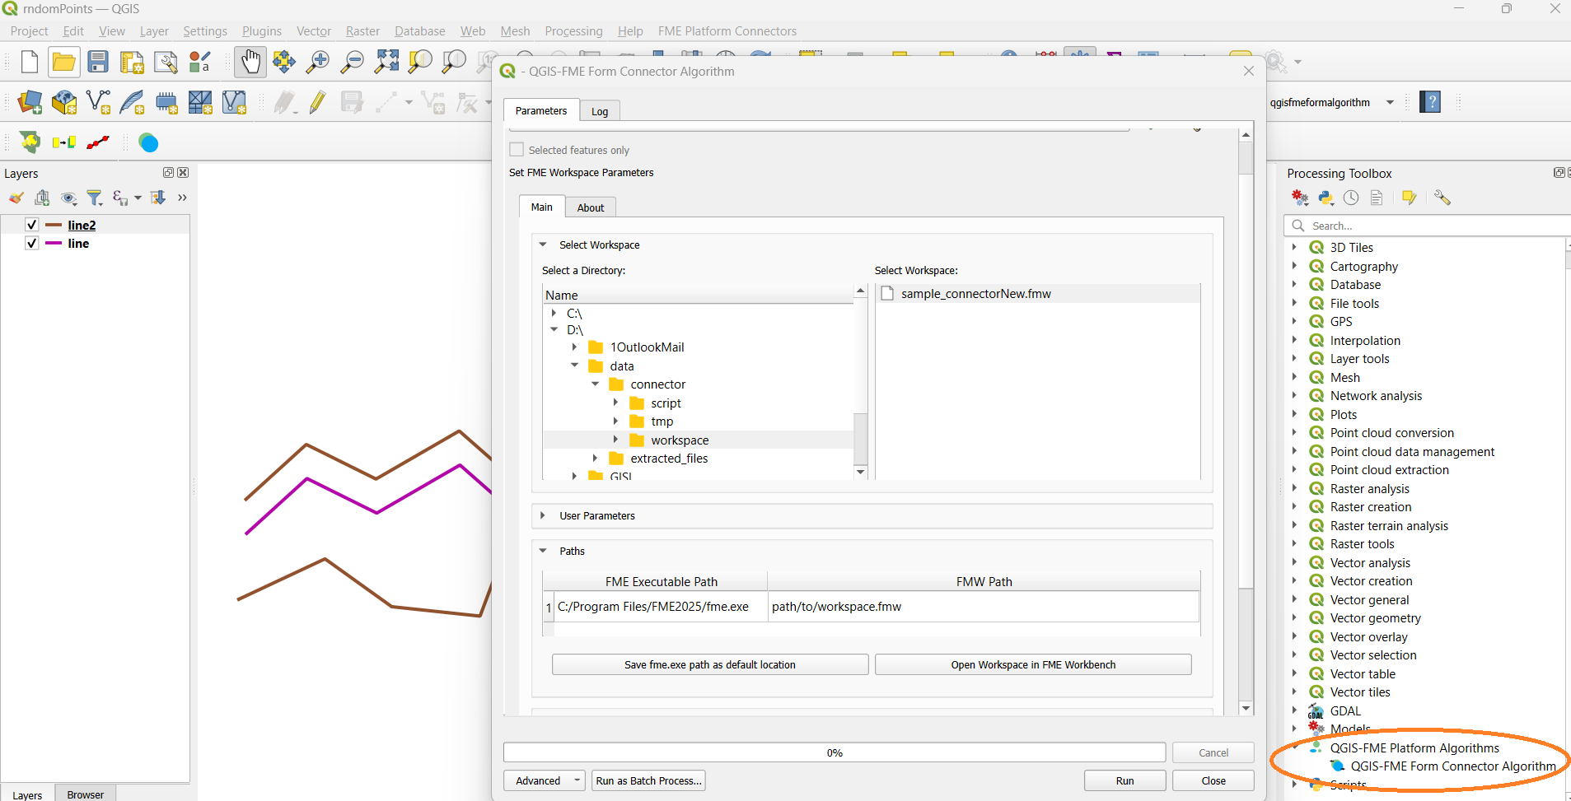Image resolution: width=1571 pixels, height=801 pixels.
Task: Click the FMW Path table cell
Action: coord(984,607)
